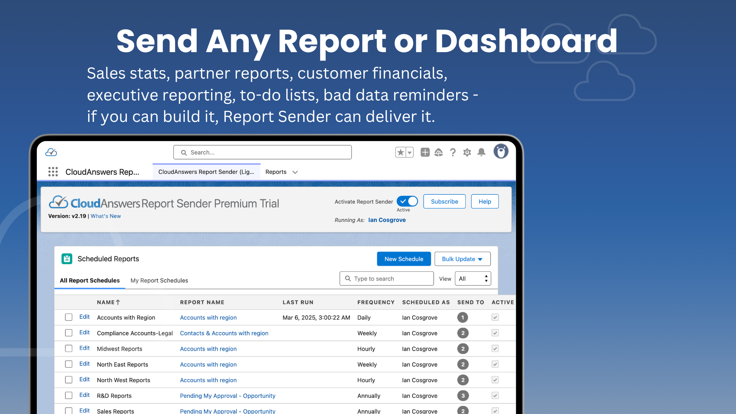Open the View filter select box
Viewport: 736px width, 414px height.
(473, 279)
